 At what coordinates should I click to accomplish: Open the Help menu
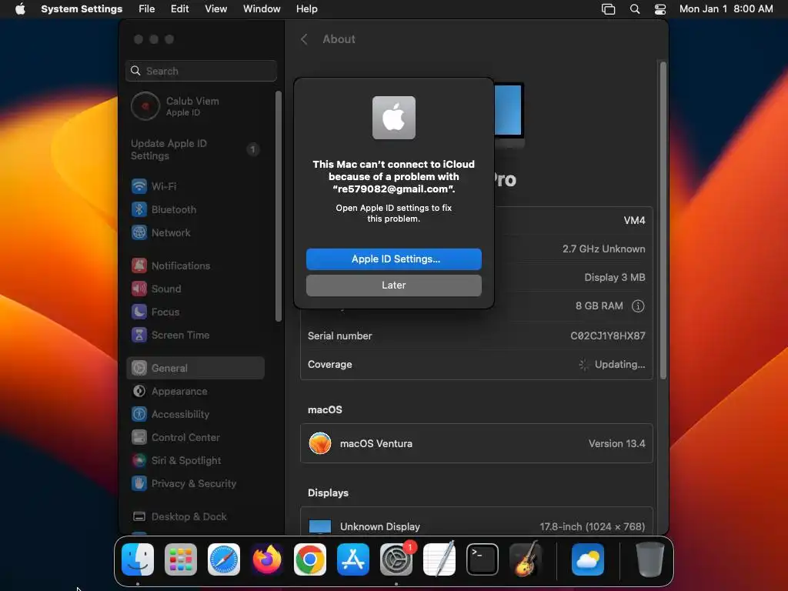(306, 9)
